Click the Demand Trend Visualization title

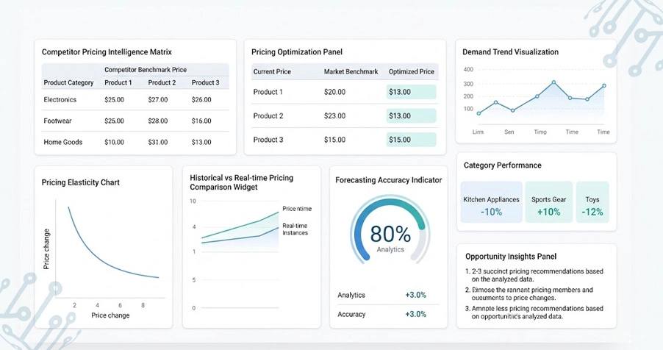pos(510,52)
